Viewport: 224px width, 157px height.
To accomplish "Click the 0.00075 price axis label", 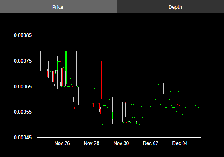I will 23,61.
